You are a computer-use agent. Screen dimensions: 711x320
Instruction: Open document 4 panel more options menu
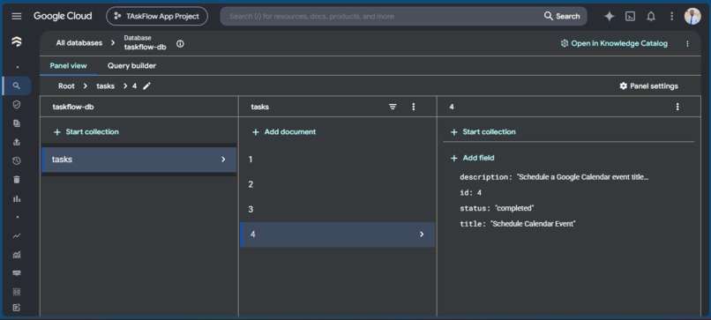tap(677, 107)
